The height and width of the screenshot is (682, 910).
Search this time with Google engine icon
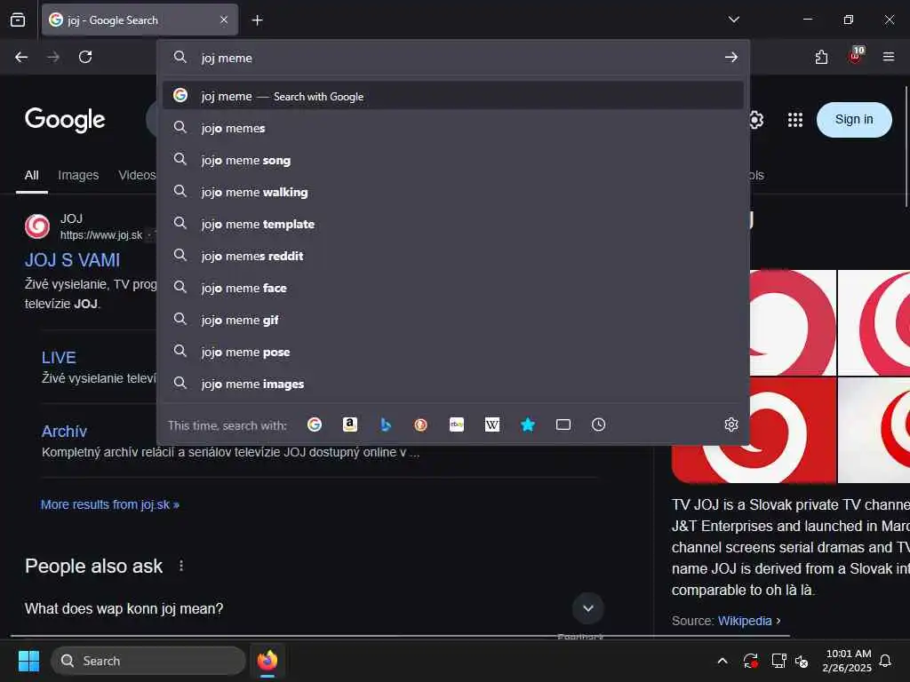tap(315, 424)
